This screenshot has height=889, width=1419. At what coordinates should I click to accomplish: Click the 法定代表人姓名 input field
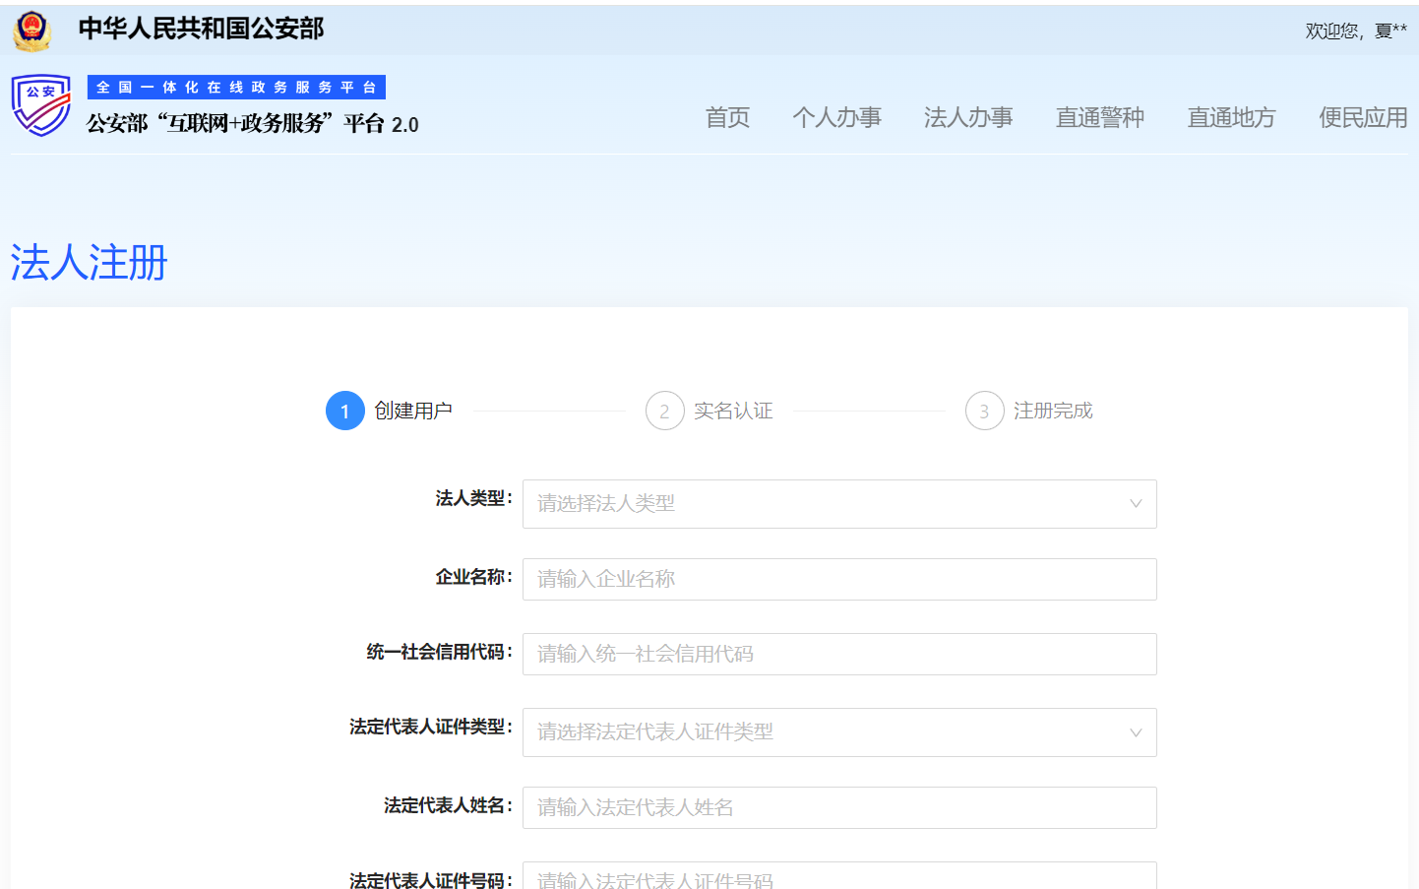pyautogui.click(x=838, y=807)
